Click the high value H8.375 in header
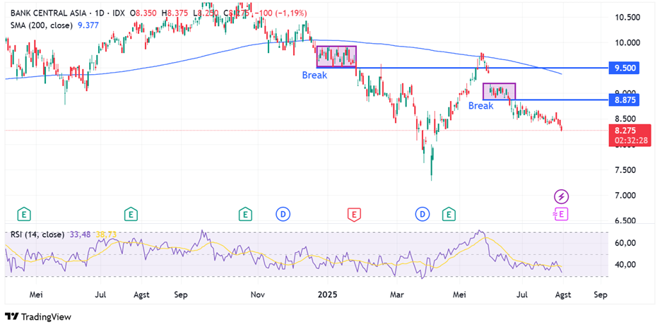The height and width of the screenshot is (329, 662). [x=175, y=13]
